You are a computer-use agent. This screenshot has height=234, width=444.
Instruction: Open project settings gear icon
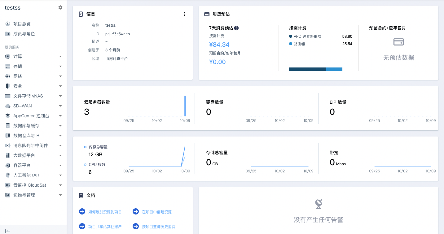tap(60, 7)
